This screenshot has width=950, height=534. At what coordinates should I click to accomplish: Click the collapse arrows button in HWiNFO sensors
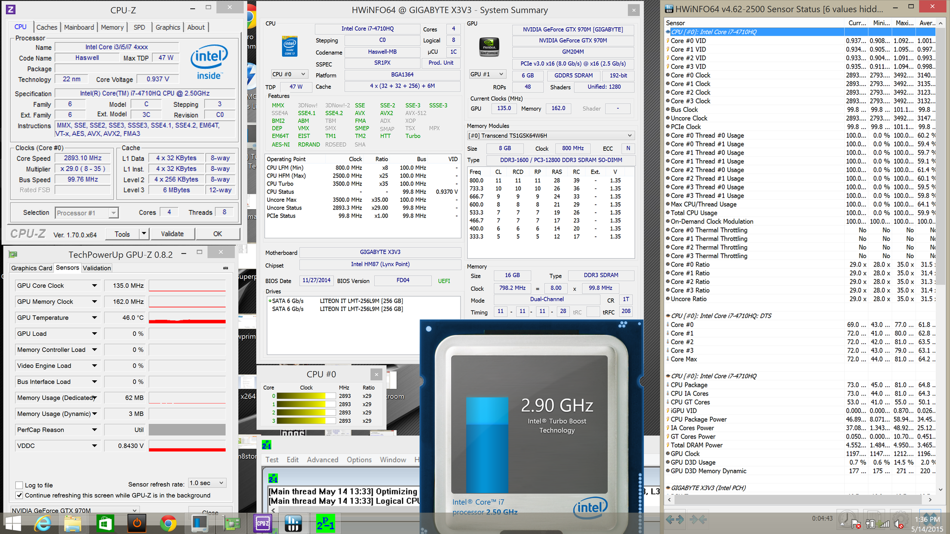[698, 519]
